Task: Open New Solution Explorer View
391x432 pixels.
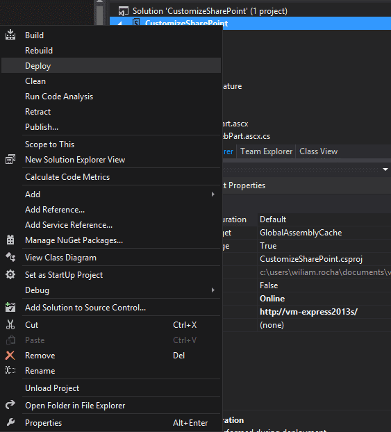Action: tap(111, 160)
